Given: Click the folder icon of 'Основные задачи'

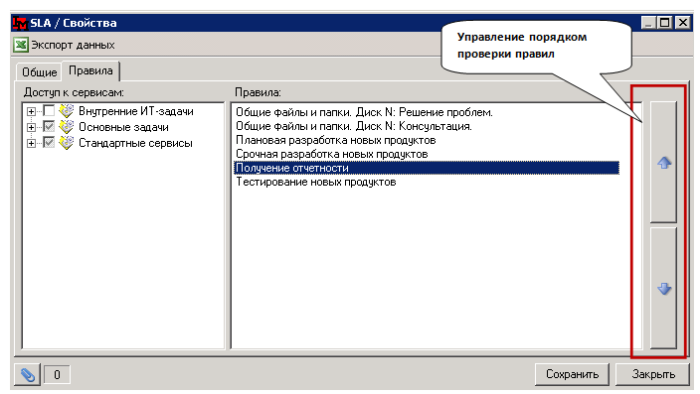Looking at the screenshot, I should point(67,127).
